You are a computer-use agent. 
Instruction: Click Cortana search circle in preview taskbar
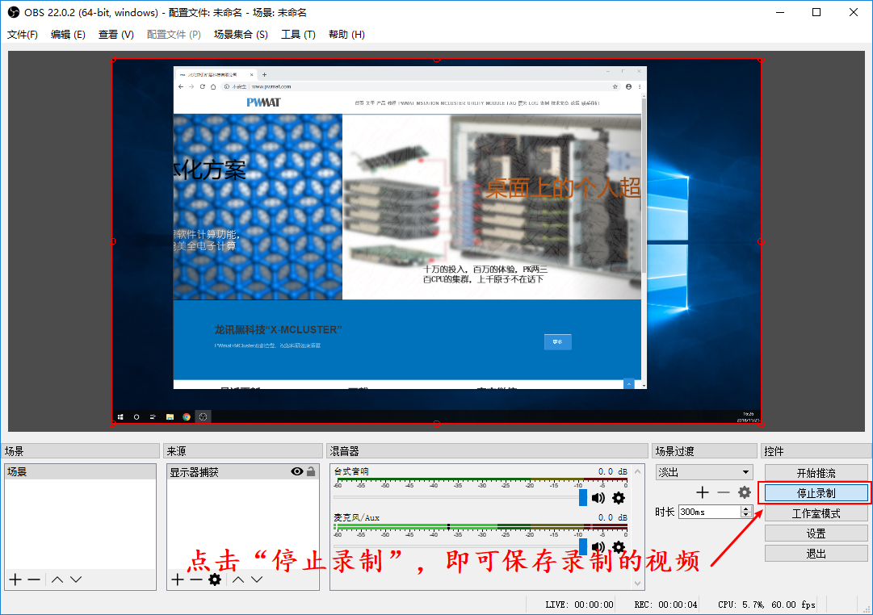[136, 417]
